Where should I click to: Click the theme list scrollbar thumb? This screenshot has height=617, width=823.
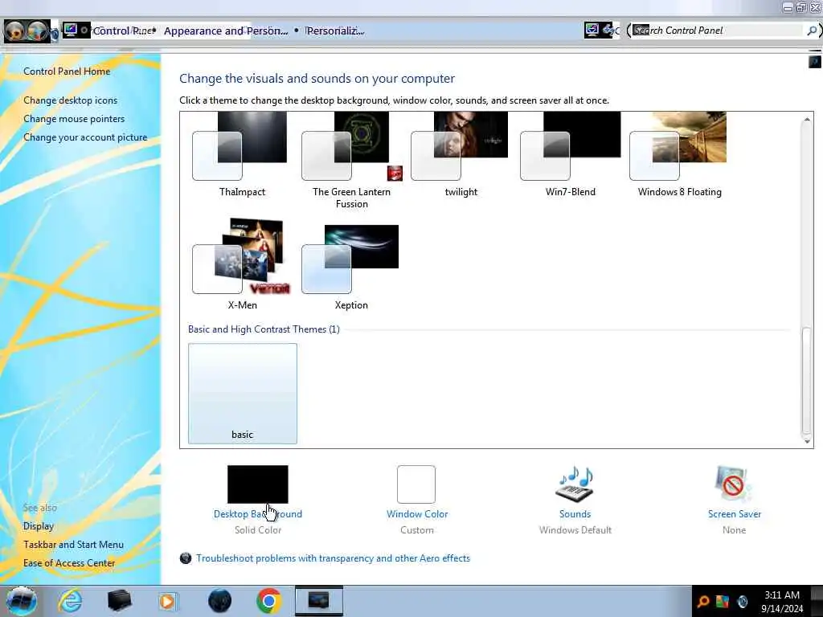coord(806,379)
